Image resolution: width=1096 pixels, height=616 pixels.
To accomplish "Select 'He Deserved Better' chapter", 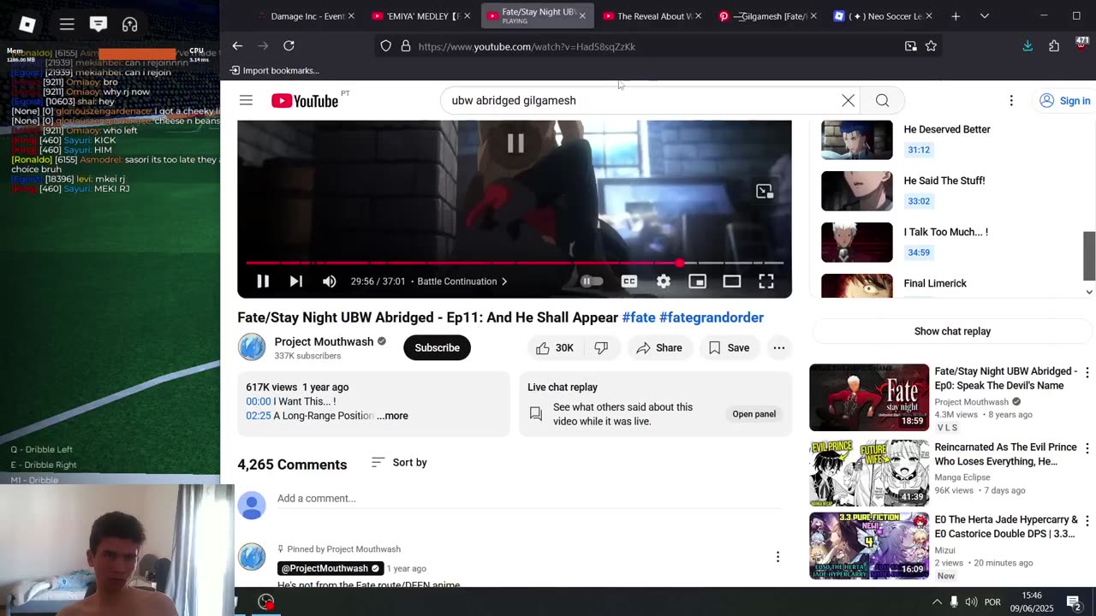I will tap(947, 139).
